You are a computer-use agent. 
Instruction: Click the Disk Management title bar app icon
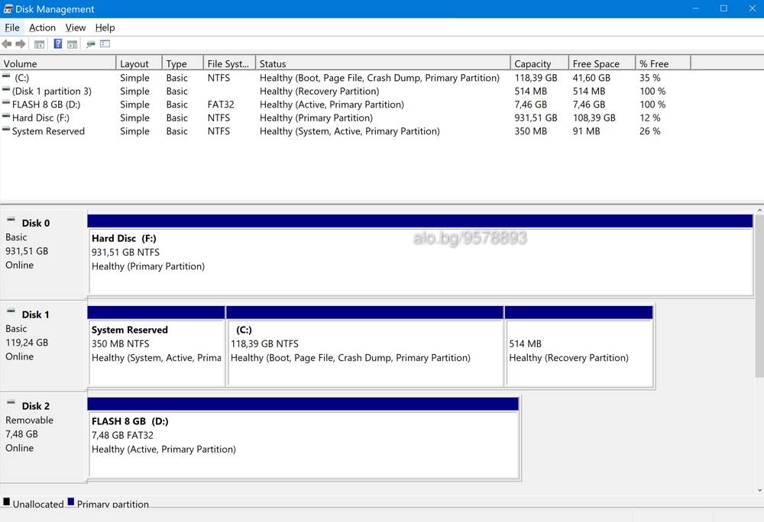point(8,8)
